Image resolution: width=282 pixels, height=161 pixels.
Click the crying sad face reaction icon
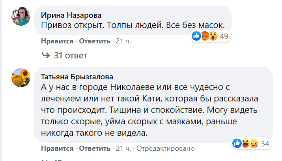tap(254, 144)
